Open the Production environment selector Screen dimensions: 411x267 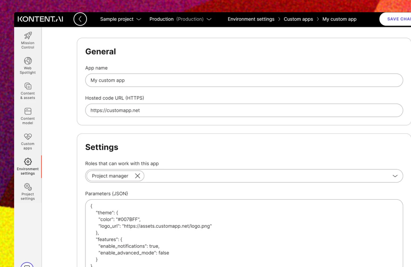[x=180, y=19]
